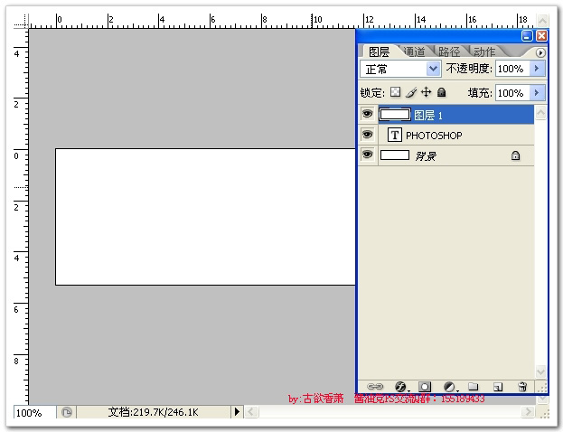Click the 文档:219.7K/246.1K status text
This screenshot has height=432, width=563.
[154, 412]
